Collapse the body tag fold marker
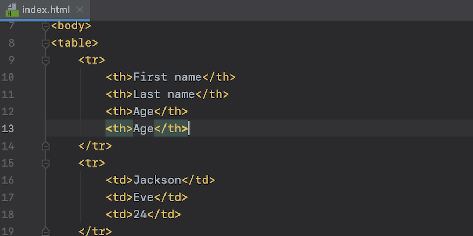473x236 pixels. (46, 26)
